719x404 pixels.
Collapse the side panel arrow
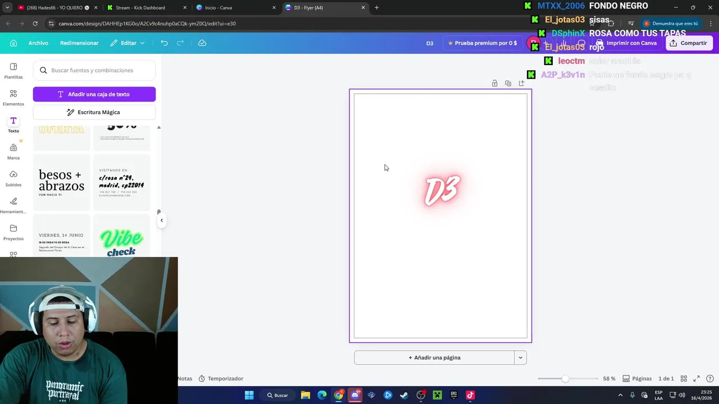[161, 220]
